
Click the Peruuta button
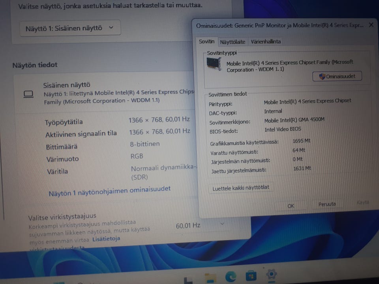click(327, 204)
